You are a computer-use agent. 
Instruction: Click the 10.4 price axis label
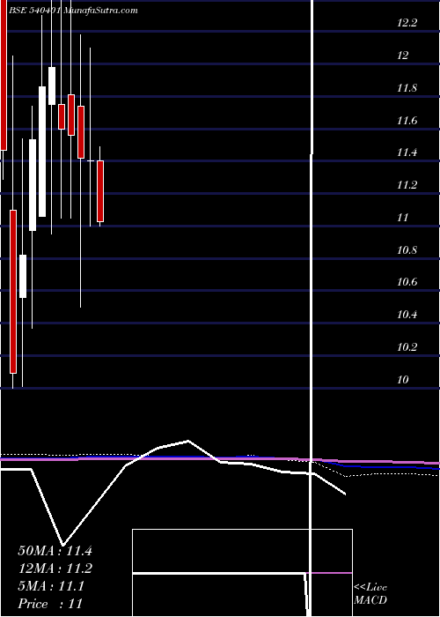click(x=407, y=315)
